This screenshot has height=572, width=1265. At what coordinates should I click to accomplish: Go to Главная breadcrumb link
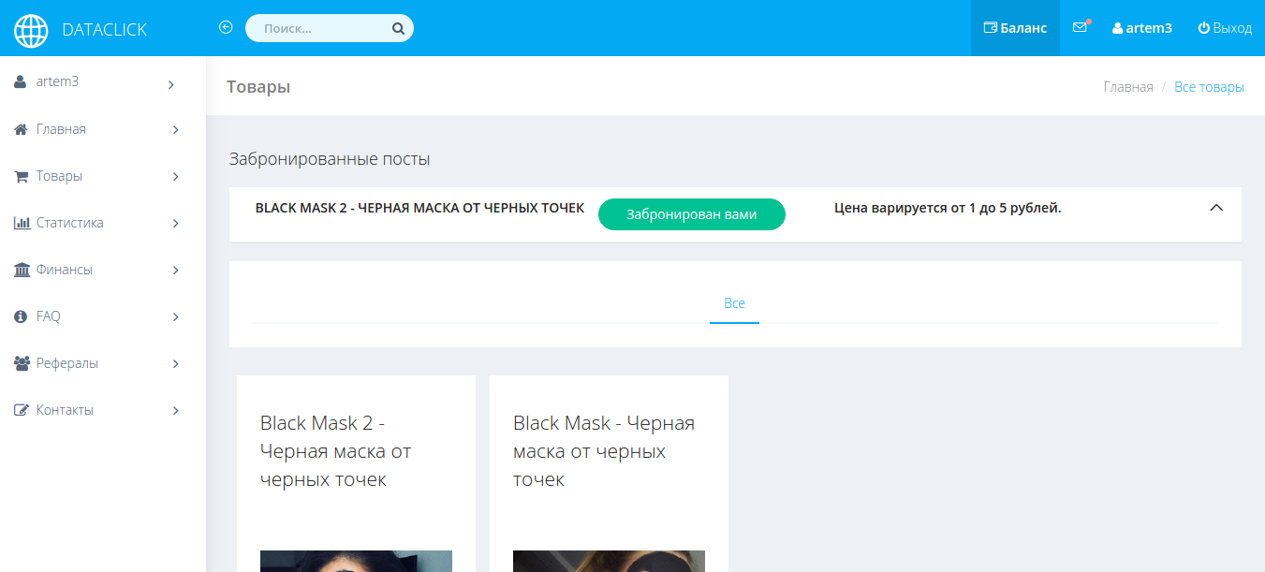coord(1128,87)
